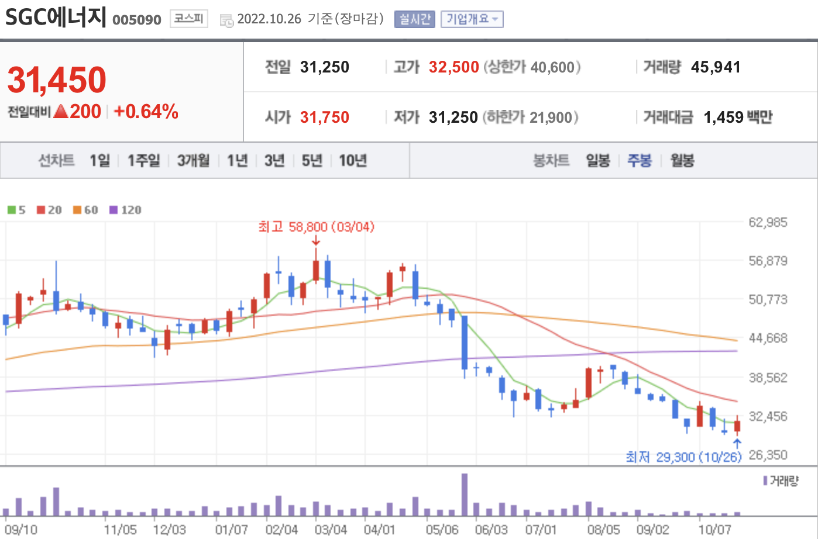Click the 하한가 21,900 text
This screenshot has width=818, height=539.
click(531, 118)
